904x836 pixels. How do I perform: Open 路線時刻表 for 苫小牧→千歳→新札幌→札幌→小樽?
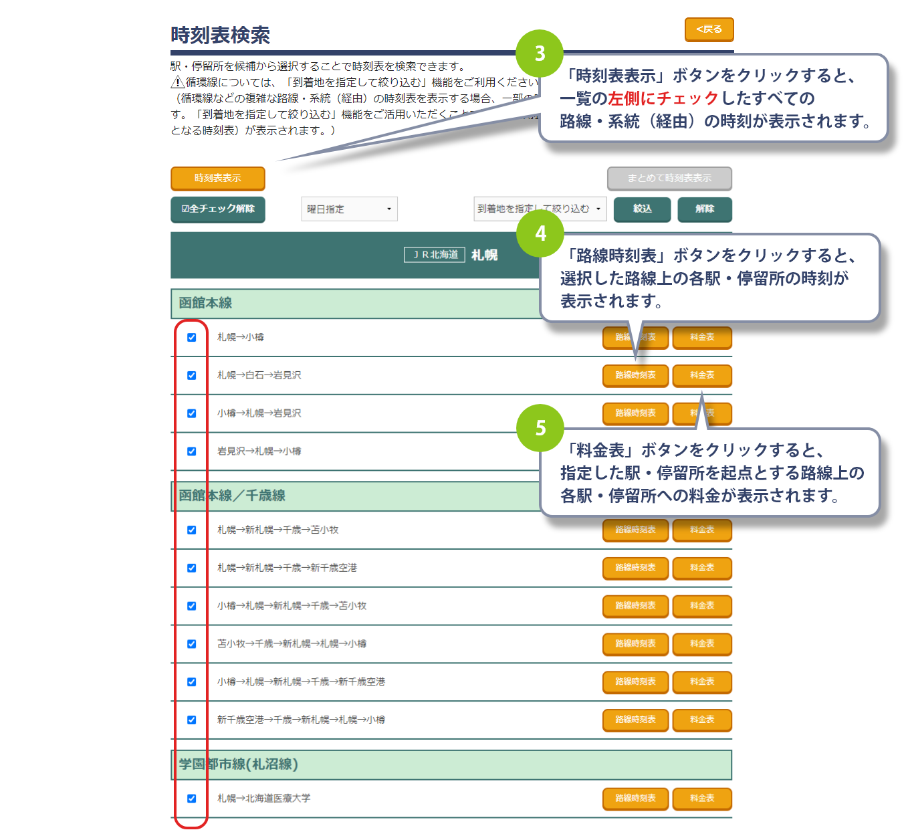coord(636,645)
